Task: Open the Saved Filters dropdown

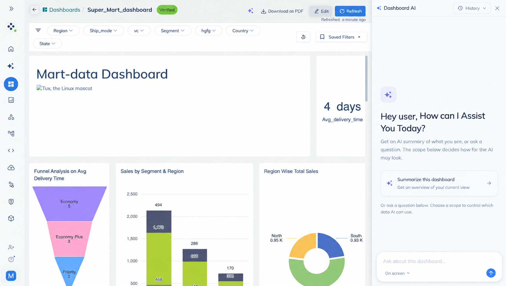Action: click(341, 37)
